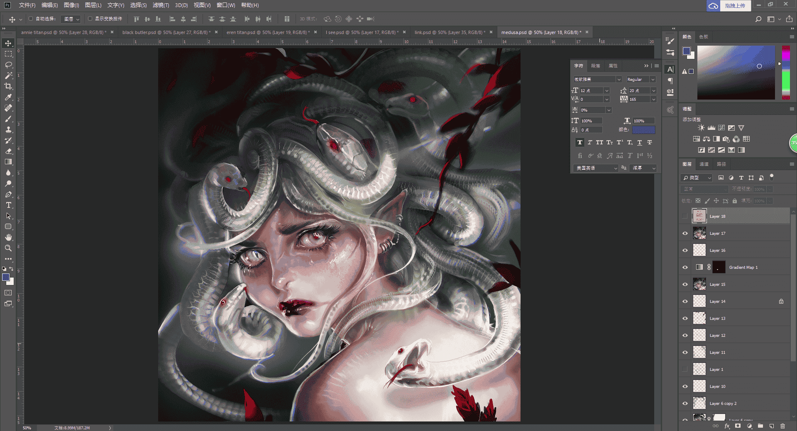Screen dimensions: 797x431
Task: Select the Horizontal Type tool
Action: [x=8, y=205]
